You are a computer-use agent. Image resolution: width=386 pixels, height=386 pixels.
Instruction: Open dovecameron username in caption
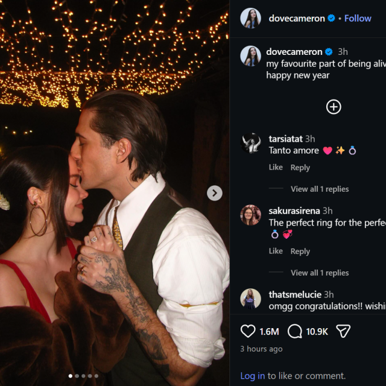(294, 52)
